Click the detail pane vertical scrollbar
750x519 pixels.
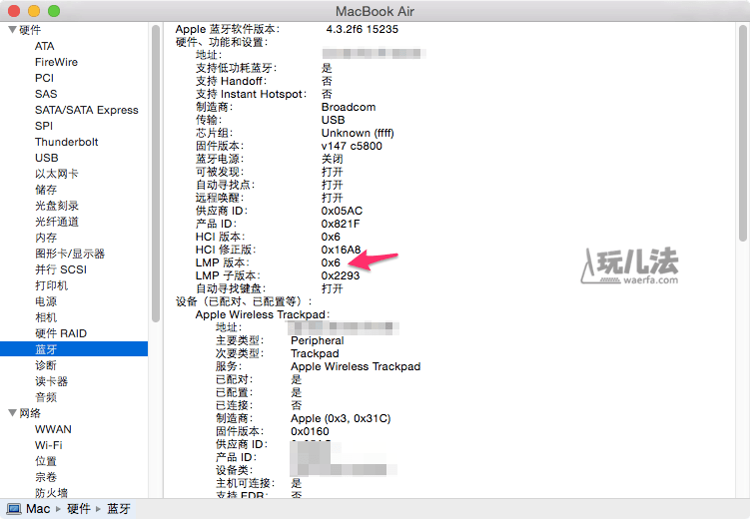(743, 134)
